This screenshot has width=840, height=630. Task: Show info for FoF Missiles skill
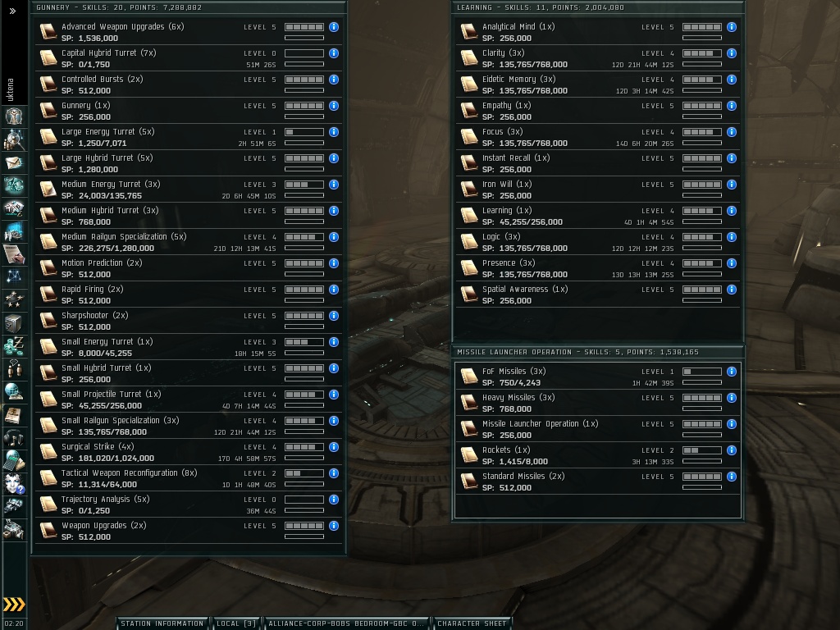[x=731, y=372]
